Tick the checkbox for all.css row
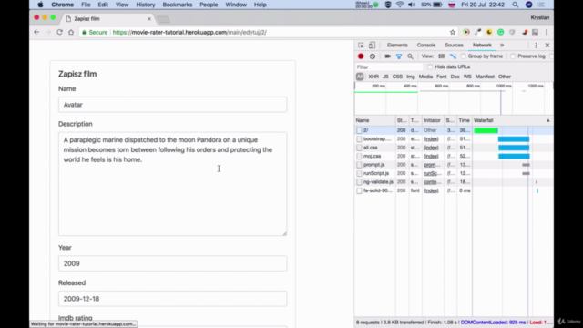 [x=359, y=148]
